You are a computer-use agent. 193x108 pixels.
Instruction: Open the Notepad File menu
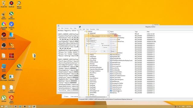click(x=59, y=28)
